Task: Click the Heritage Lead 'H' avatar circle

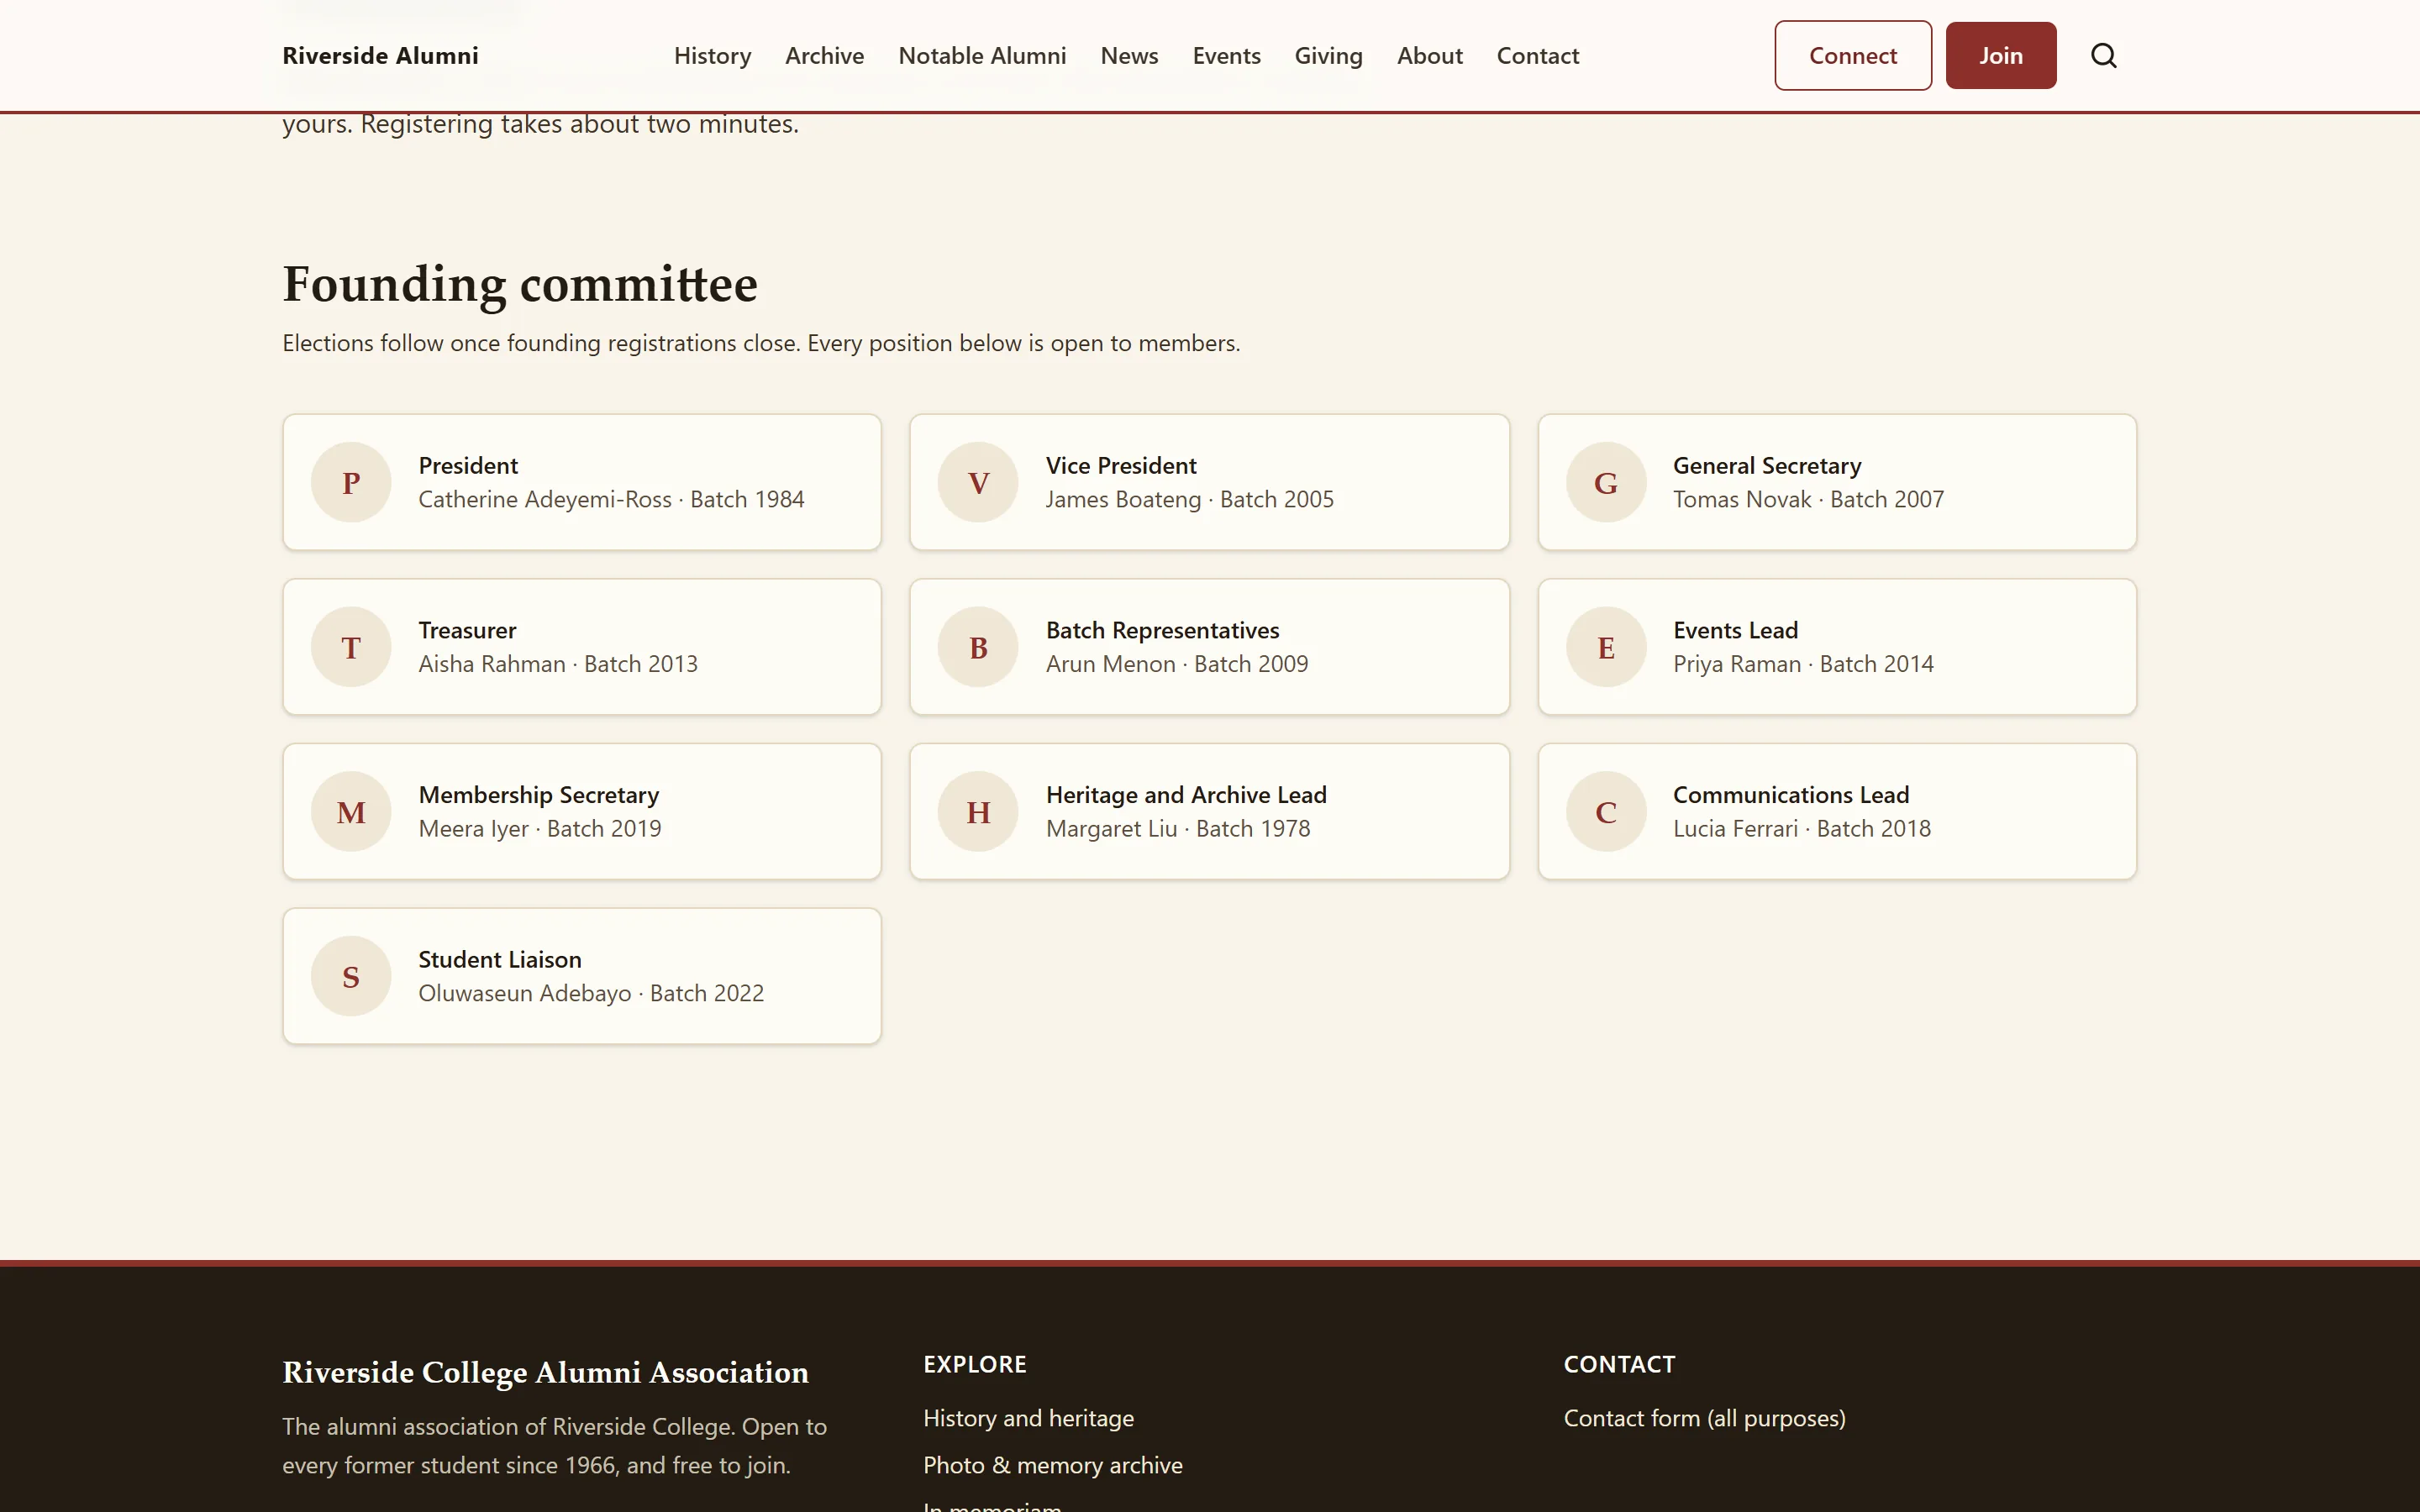Action: (978, 811)
